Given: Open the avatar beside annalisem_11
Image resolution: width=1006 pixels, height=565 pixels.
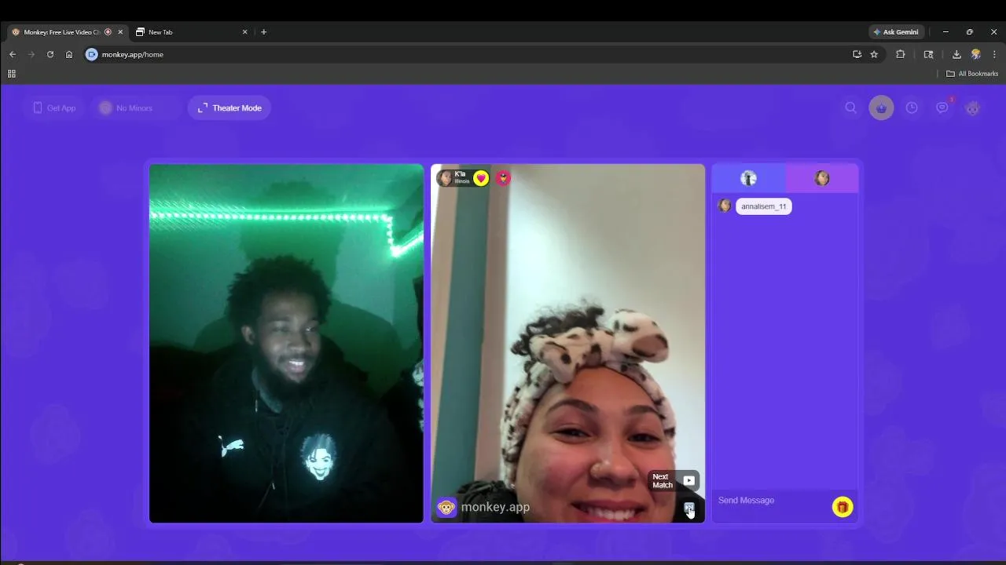Looking at the screenshot, I should click(724, 206).
